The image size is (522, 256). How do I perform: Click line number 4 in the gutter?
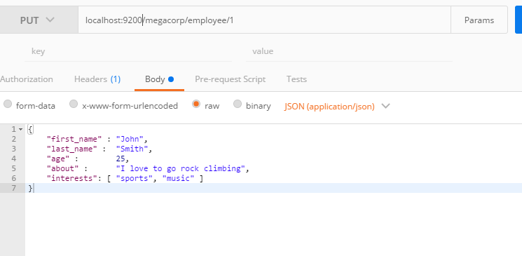(13, 159)
